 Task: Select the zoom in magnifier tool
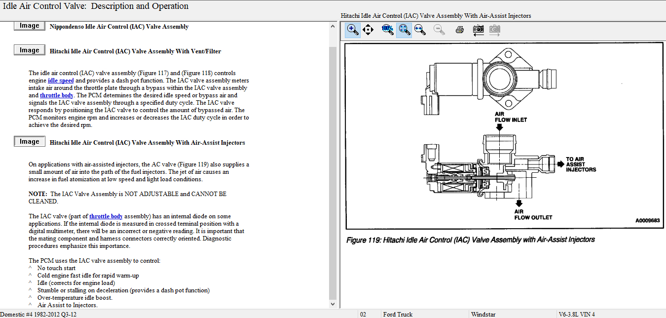[353, 30]
